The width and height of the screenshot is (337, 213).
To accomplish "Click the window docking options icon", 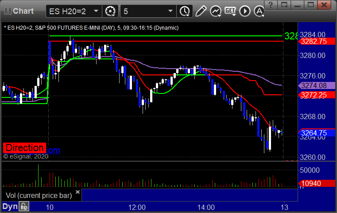I will point(284,5).
